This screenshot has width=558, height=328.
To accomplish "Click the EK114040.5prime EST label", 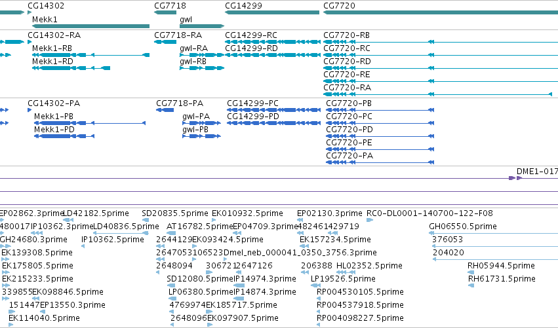I will [x=44, y=318].
